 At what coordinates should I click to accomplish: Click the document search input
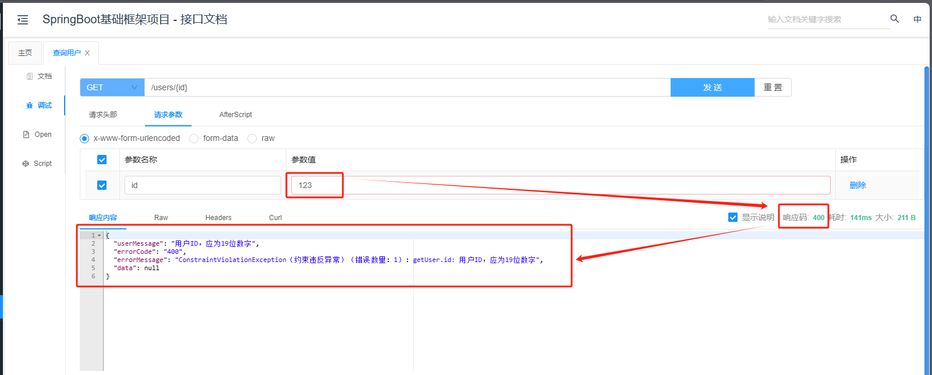[828, 19]
